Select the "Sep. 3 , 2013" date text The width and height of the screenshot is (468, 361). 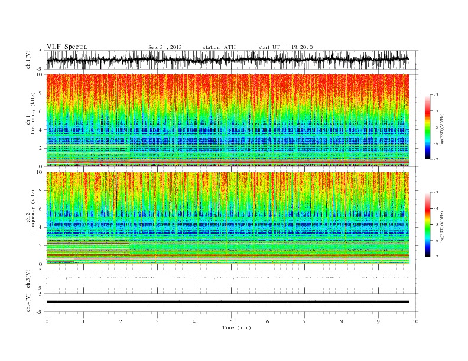(x=165, y=47)
